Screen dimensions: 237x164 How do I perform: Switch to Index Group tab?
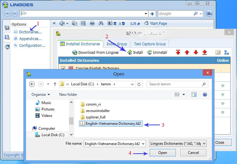pos(117,44)
